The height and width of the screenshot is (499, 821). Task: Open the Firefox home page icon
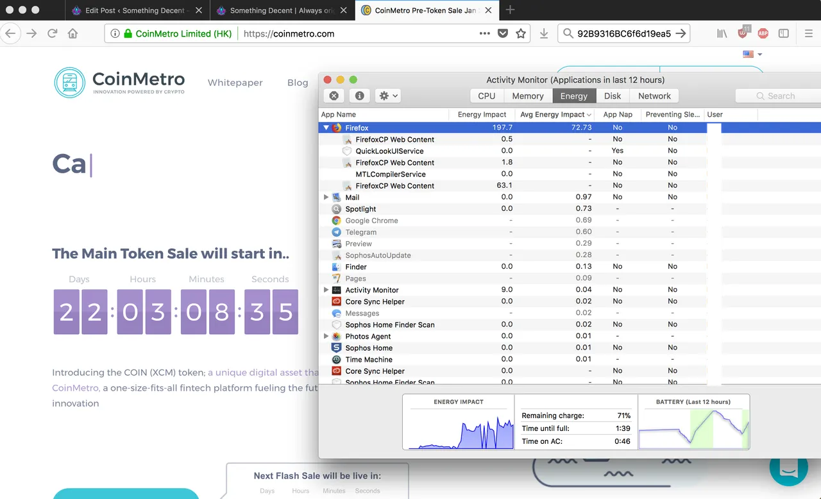tap(72, 33)
